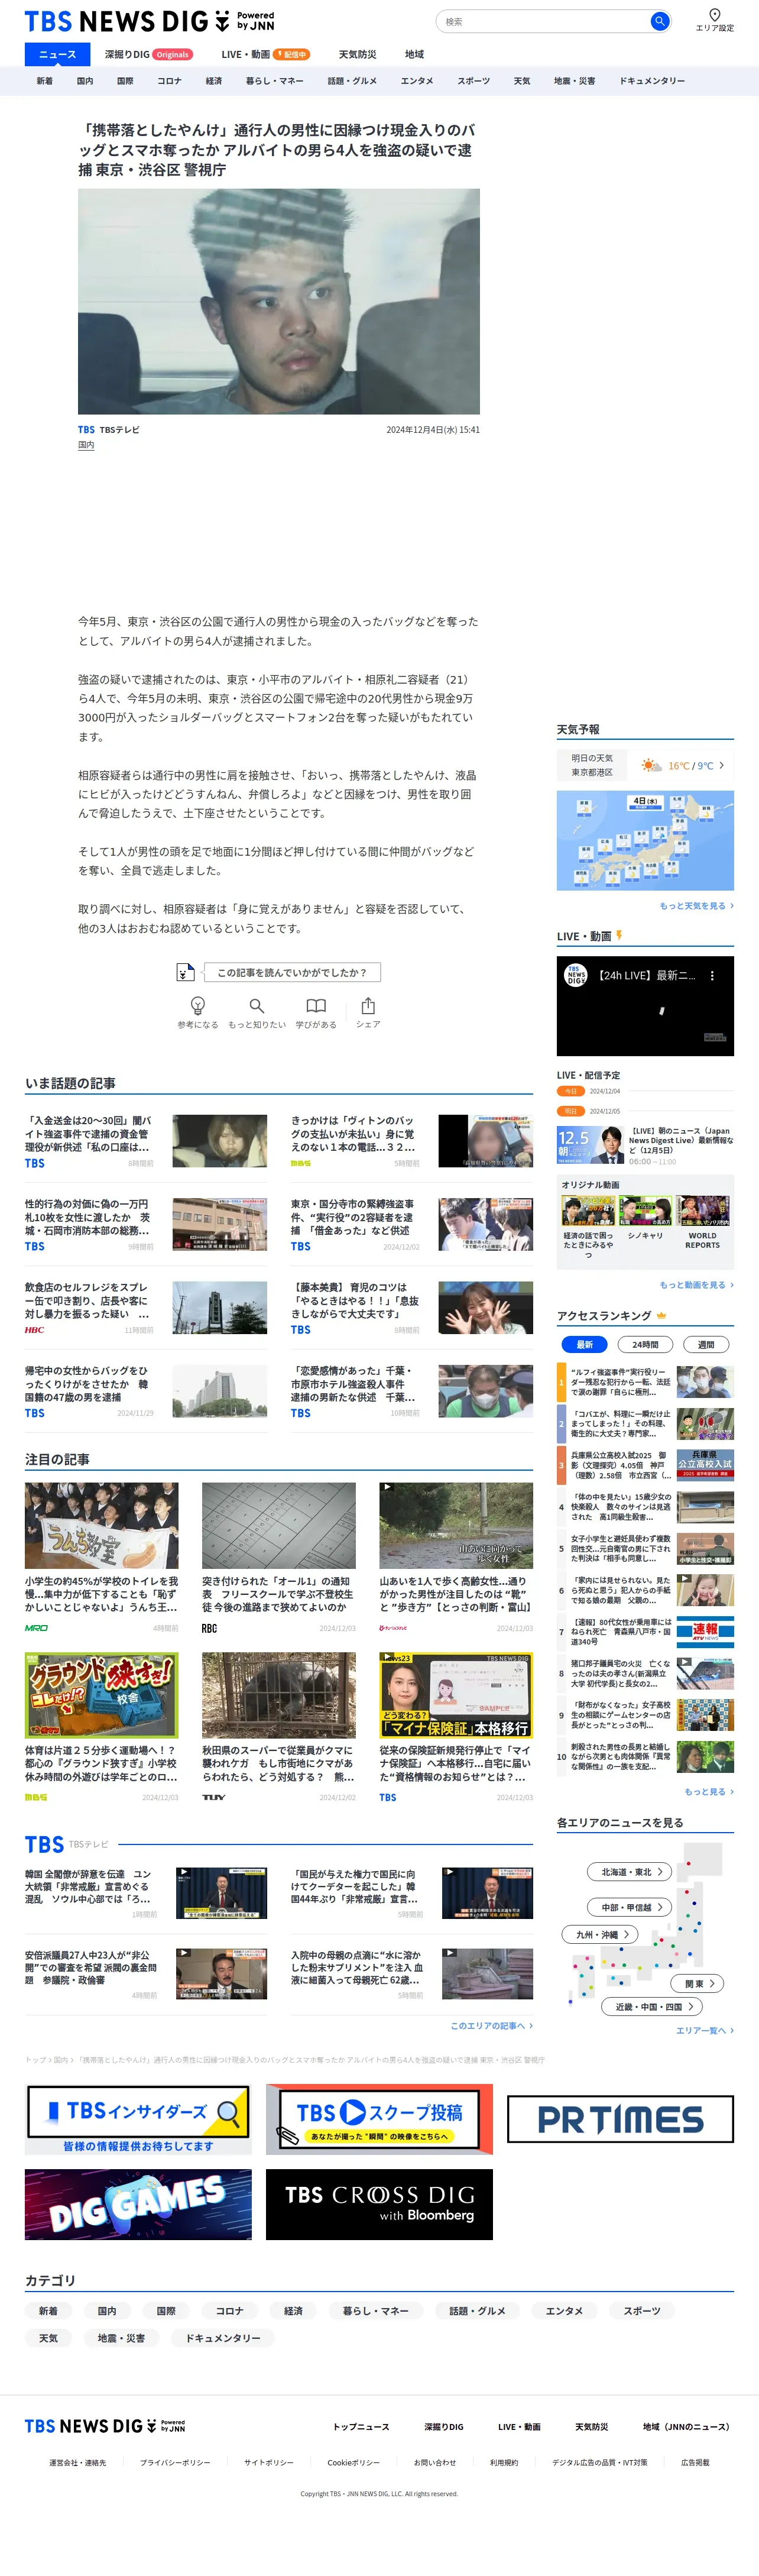Click the PR TIMES banner

coord(620,2119)
